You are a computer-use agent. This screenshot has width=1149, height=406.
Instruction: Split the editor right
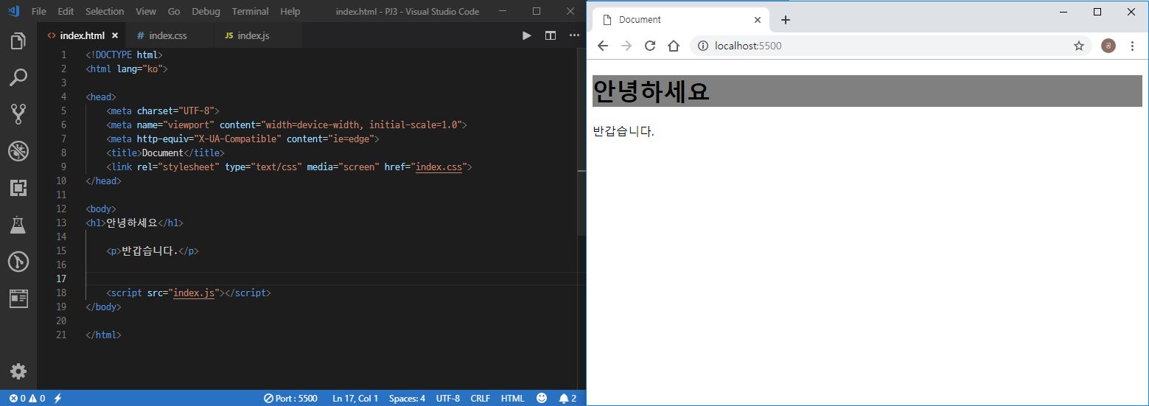(550, 35)
